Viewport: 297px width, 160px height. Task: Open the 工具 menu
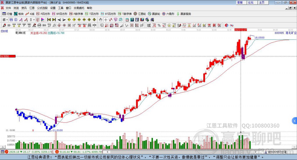pos(61,8)
